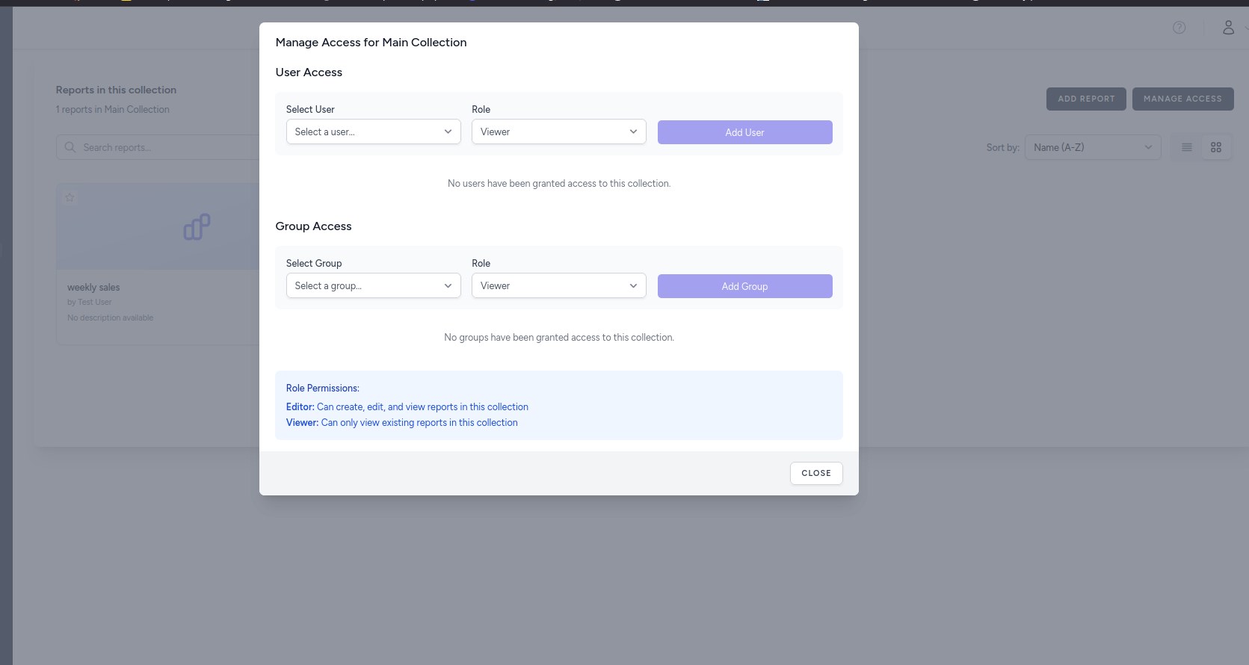Switch to list view layout icon

1186,147
